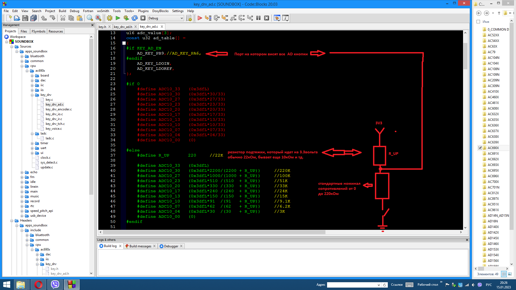Open the wxSmith menu
This screenshot has width=516, height=290.
(103, 11)
